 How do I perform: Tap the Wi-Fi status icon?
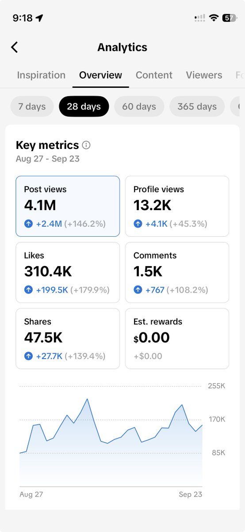pos(214,18)
